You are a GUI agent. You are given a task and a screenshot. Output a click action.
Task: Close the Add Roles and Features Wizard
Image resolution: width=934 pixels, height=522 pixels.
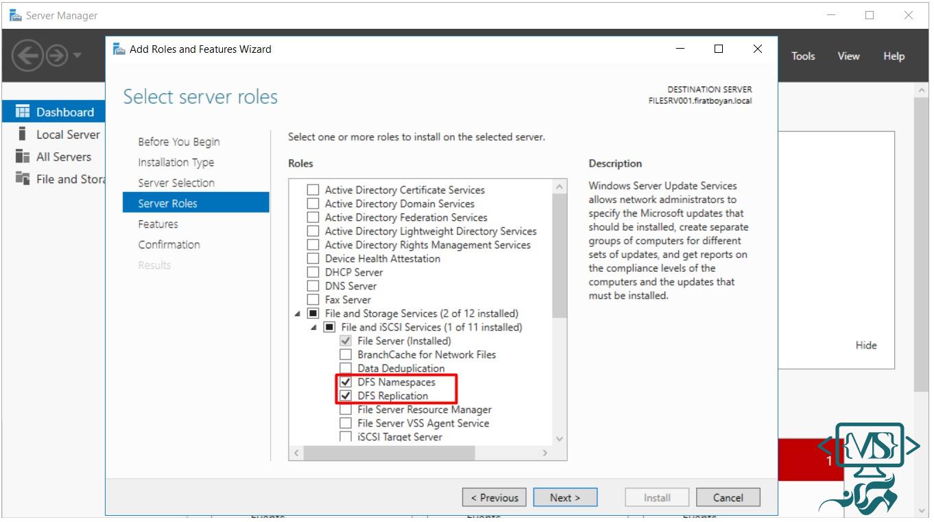click(758, 49)
